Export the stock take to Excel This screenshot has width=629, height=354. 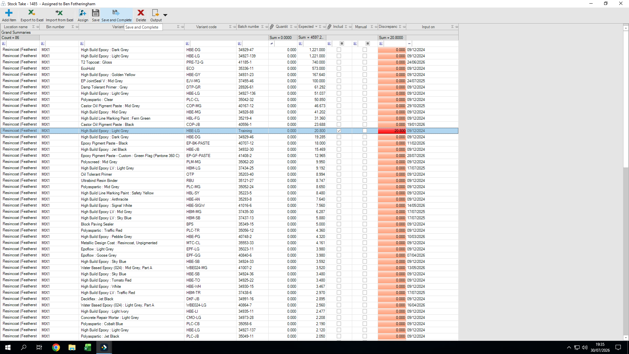pyautogui.click(x=32, y=15)
